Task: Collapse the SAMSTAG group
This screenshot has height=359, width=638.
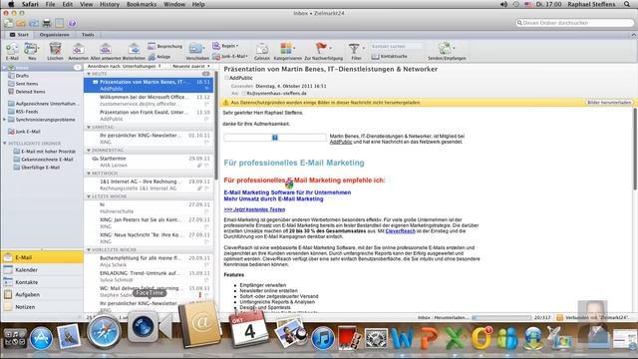Action: point(89,127)
